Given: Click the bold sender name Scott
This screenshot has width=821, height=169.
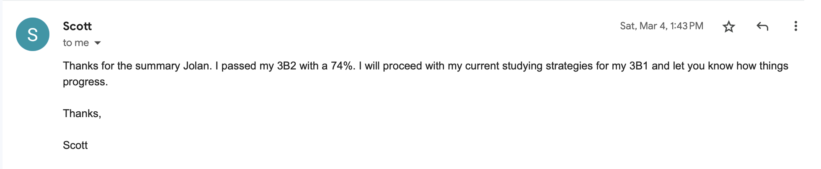Looking at the screenshot, I should 77,26.
